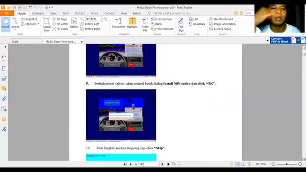Apply Fit Visible zoom
Image resolution: width=306 pixels, height=172 pixels.
tap(60, 29)
